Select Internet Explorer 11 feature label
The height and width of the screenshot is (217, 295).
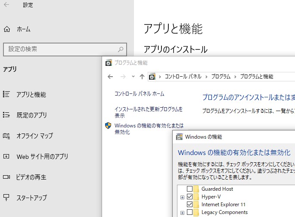pyautogui.click(x=224, y=205)
